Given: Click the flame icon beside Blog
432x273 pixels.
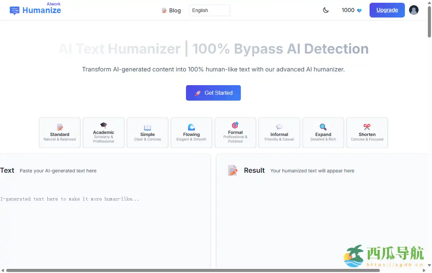Looking at the screenshot, I should 164,10.
